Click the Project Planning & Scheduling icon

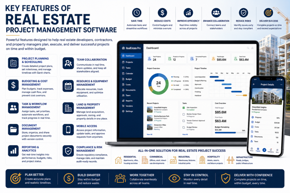pyautogui.click(x=13, y=63)
